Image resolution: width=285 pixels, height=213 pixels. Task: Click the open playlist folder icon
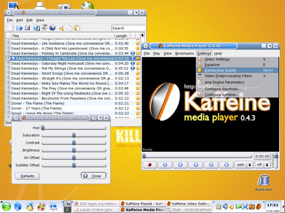[x=19, y=28]
